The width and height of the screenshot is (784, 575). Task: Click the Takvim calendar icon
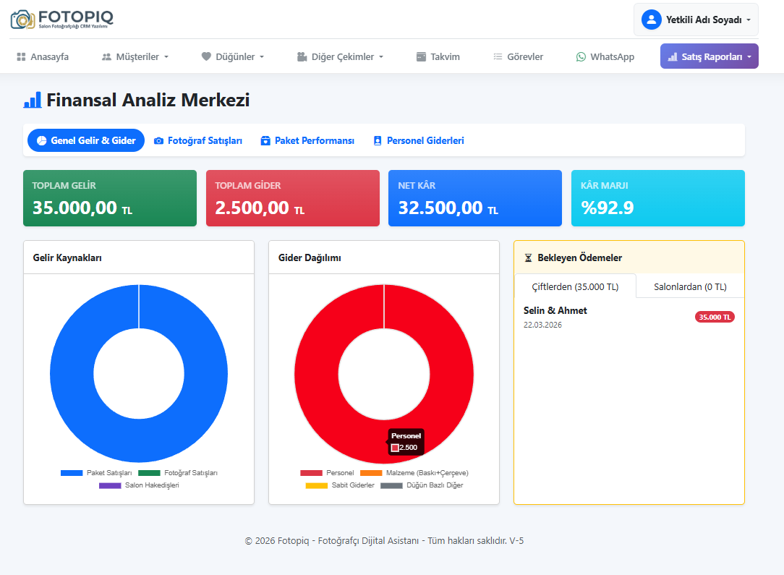pos(421,56)
